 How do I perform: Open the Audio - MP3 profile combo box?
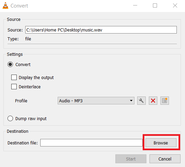tap(96, 101)
